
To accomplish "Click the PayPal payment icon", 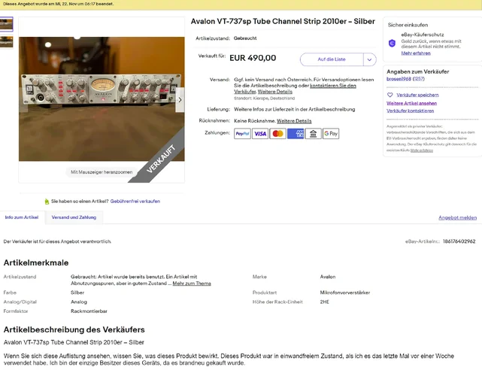I will coord(242,134).
